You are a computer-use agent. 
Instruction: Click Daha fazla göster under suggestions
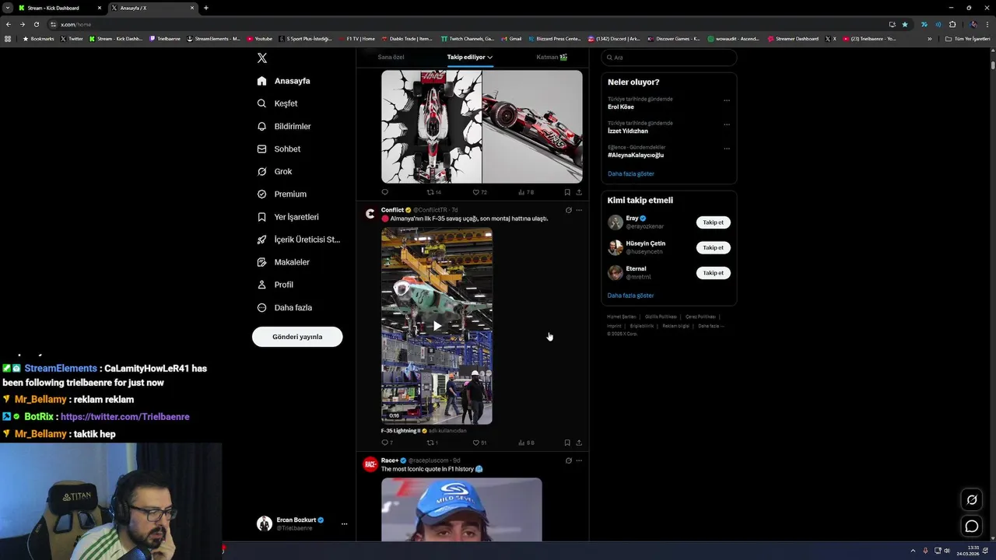tap(631, 296)
